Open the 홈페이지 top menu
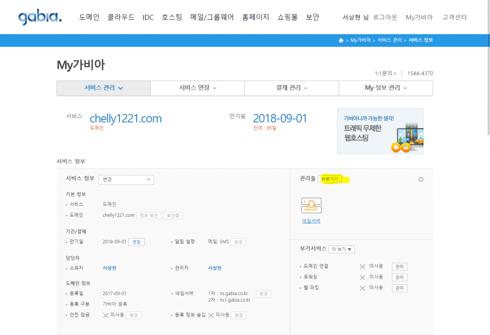The height and width of the screenshot is (335, 490). pos(256,17)
